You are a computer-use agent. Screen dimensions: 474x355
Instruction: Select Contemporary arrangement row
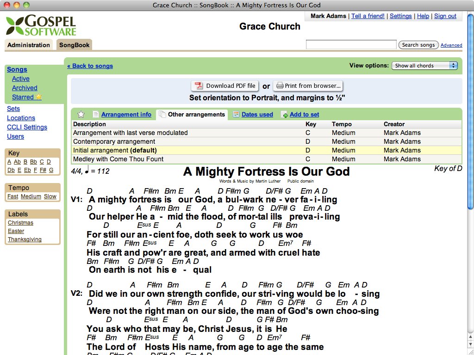pos(267,141)
